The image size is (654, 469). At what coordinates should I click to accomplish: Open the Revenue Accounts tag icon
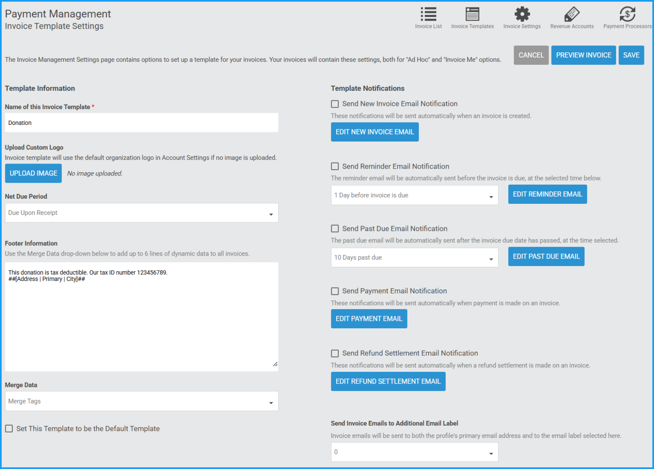(x=572, y=15)
